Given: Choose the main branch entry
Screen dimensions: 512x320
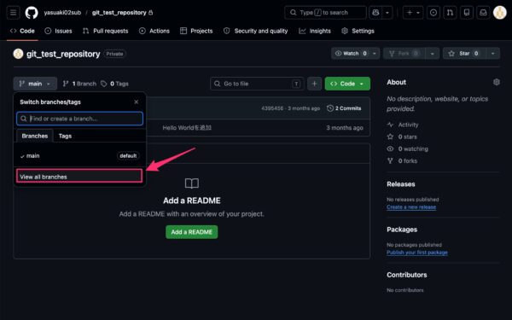Looking at the screenshot, I should point(79,156).
